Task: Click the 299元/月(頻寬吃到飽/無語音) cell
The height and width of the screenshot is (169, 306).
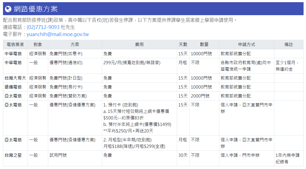Action: (139, 66)
